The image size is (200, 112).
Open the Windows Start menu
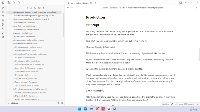coord(80,109)
